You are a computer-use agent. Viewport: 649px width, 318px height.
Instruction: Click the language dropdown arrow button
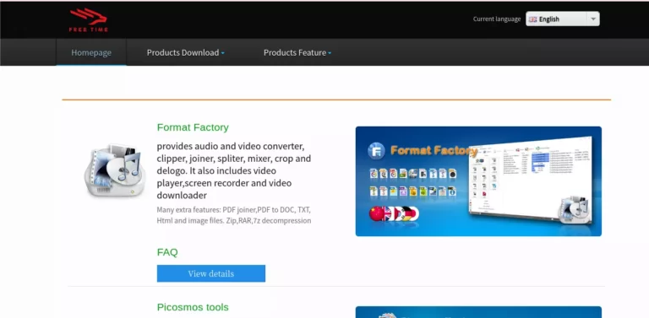point(593,19)
